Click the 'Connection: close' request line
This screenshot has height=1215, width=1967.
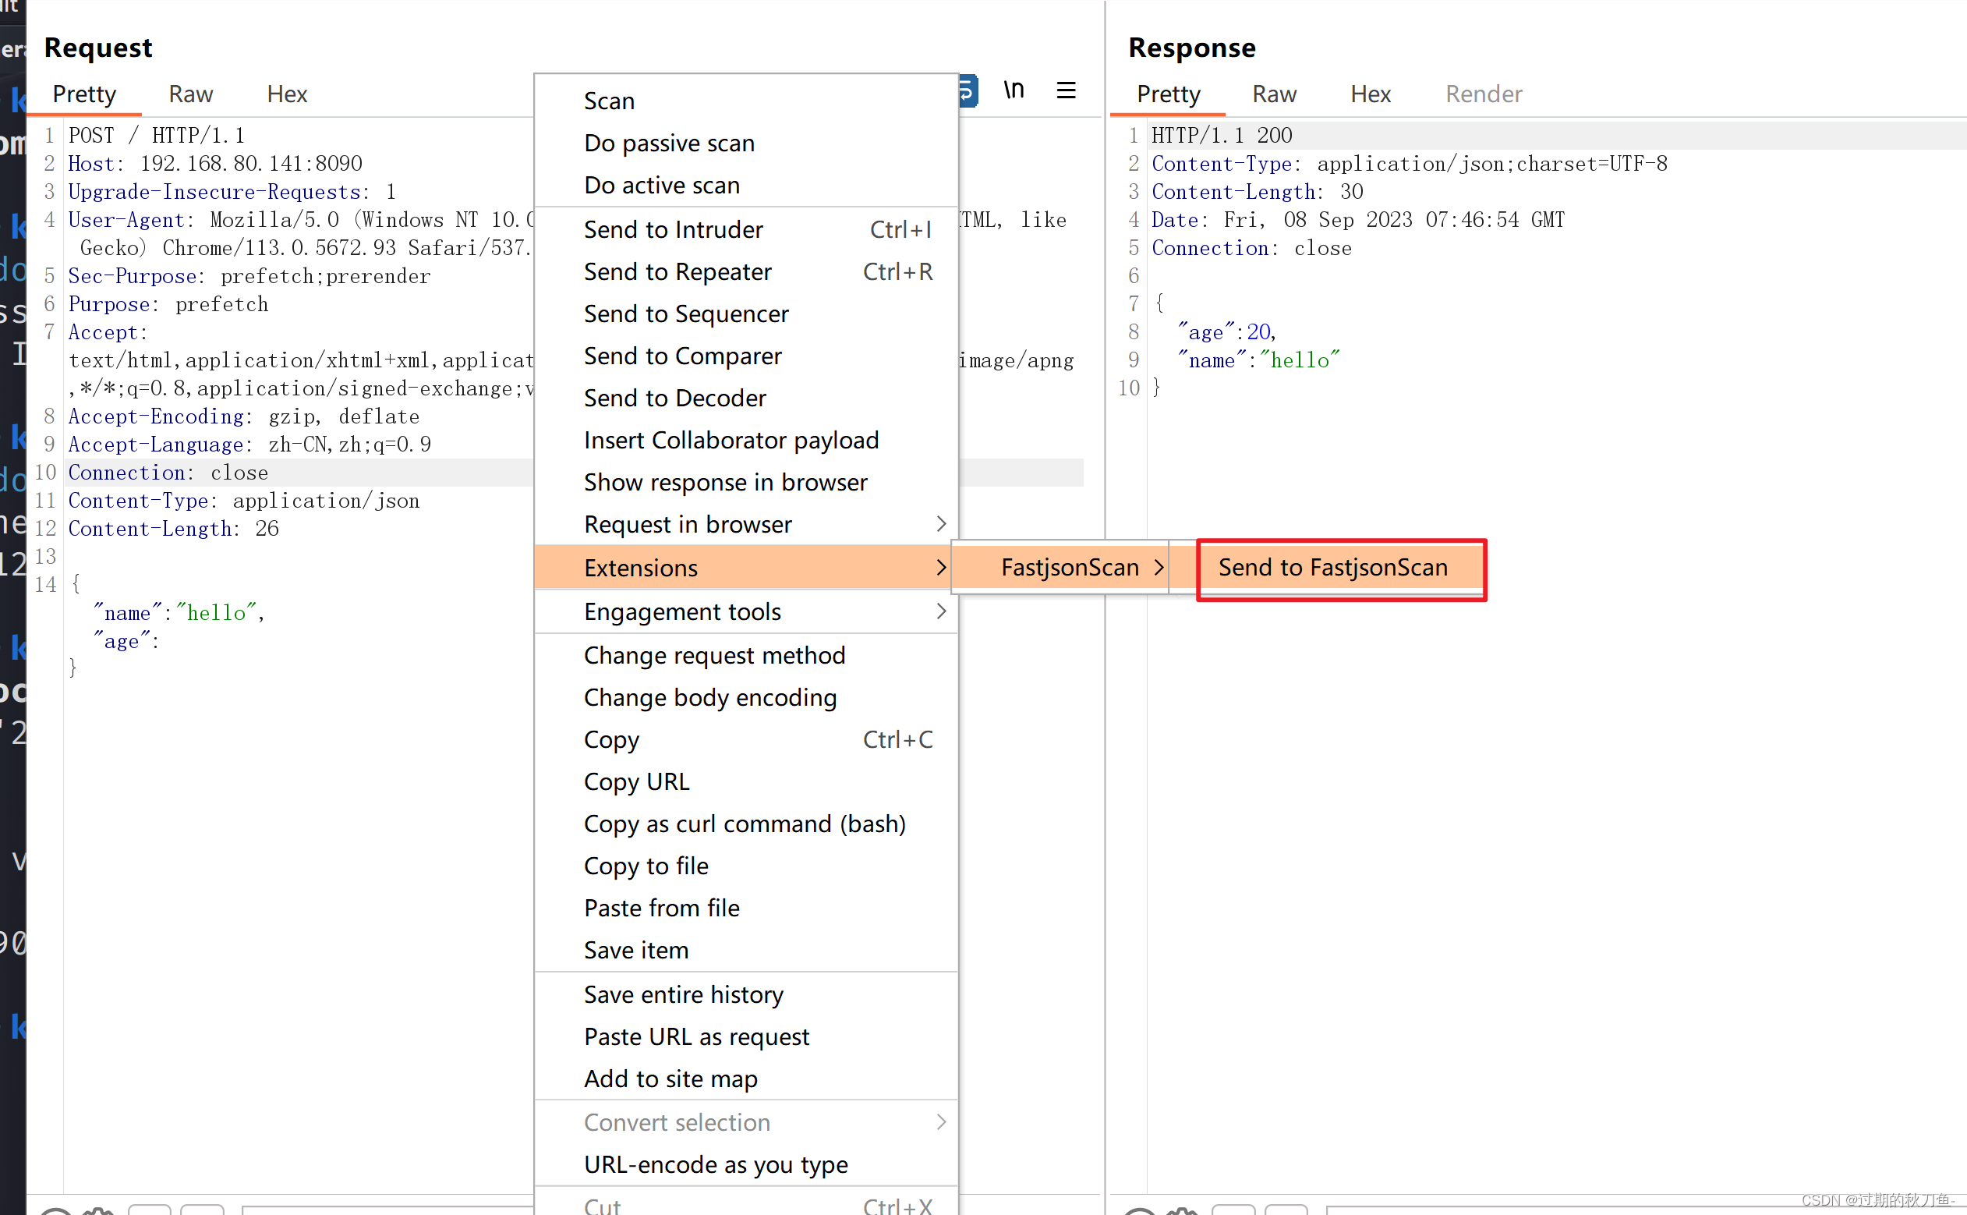[168, 473]
